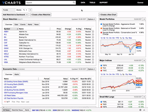Remove ABBV from the watchlist
Screen dimensions: 148x112
[93, 31]
